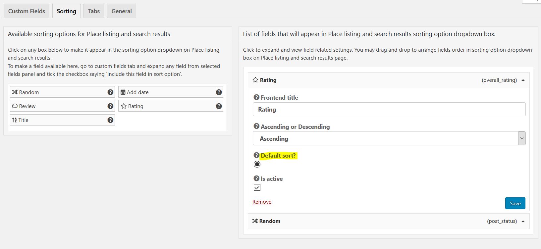Image resolution: width=541 pixels, height=249 pixels.
Task: Open the Tabs tab
Action: pyautogui.click(x=94, y=11)
